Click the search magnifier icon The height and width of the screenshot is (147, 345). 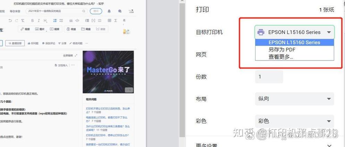[84, 11]
